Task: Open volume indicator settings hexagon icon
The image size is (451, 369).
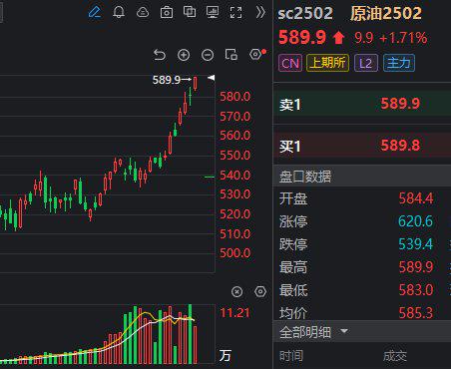Action: pos(260,291)
